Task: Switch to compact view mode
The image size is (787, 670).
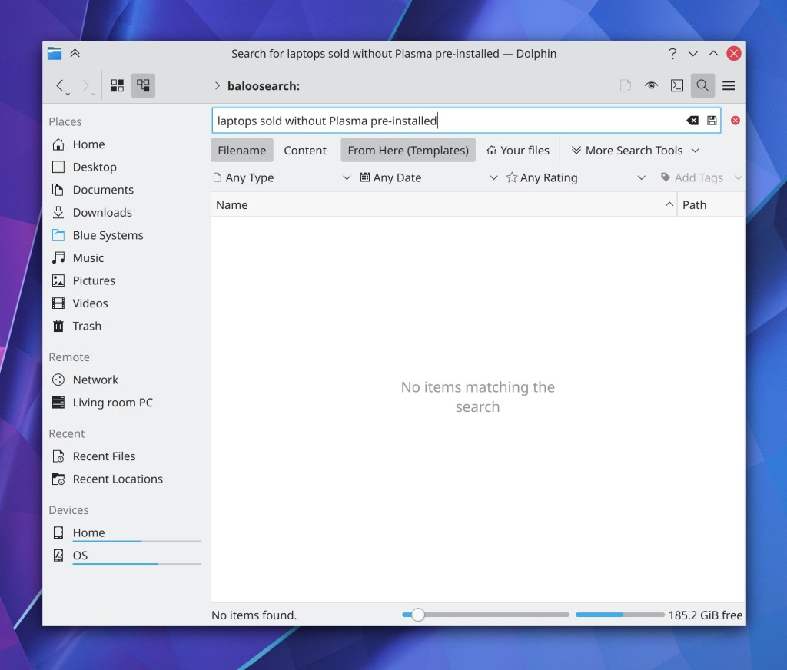Action: coord(143,85)
